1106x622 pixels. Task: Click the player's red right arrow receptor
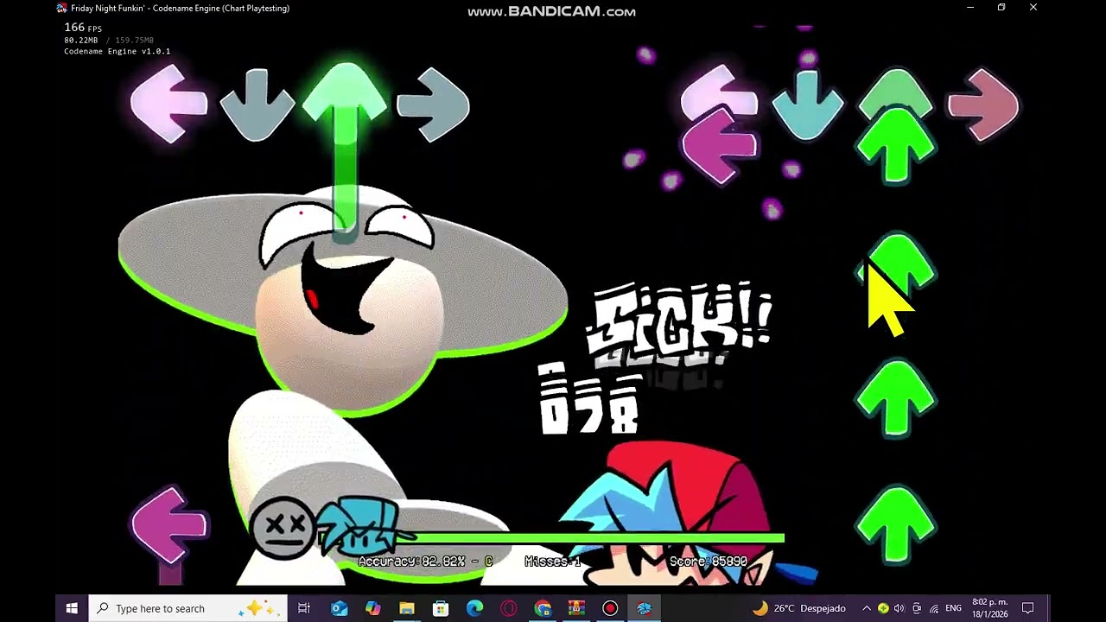tap(983, 105)
